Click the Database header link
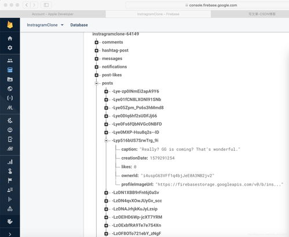 [x=79, y=25]
